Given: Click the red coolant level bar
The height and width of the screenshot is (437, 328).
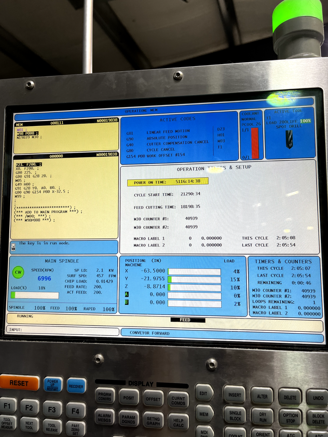Looking at the screenshot, I should point(255,143).
